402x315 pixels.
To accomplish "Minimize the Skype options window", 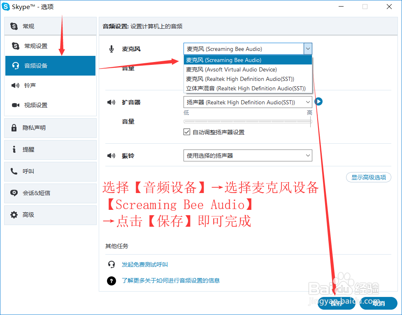I will 341,7.
